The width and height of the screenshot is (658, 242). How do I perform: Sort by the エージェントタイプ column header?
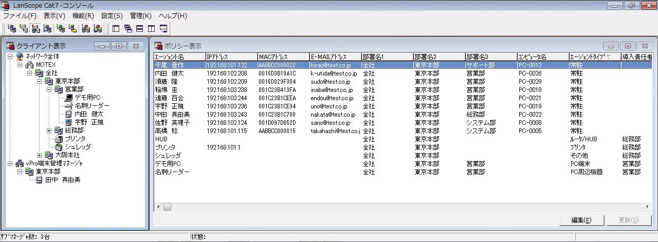coord(595,57)
